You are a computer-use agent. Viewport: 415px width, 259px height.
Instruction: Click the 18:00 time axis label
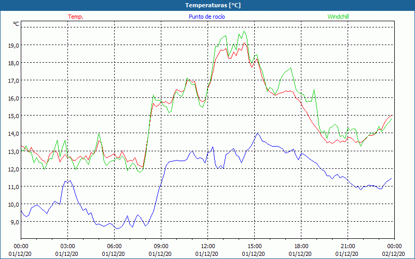(x=301, y=247)
